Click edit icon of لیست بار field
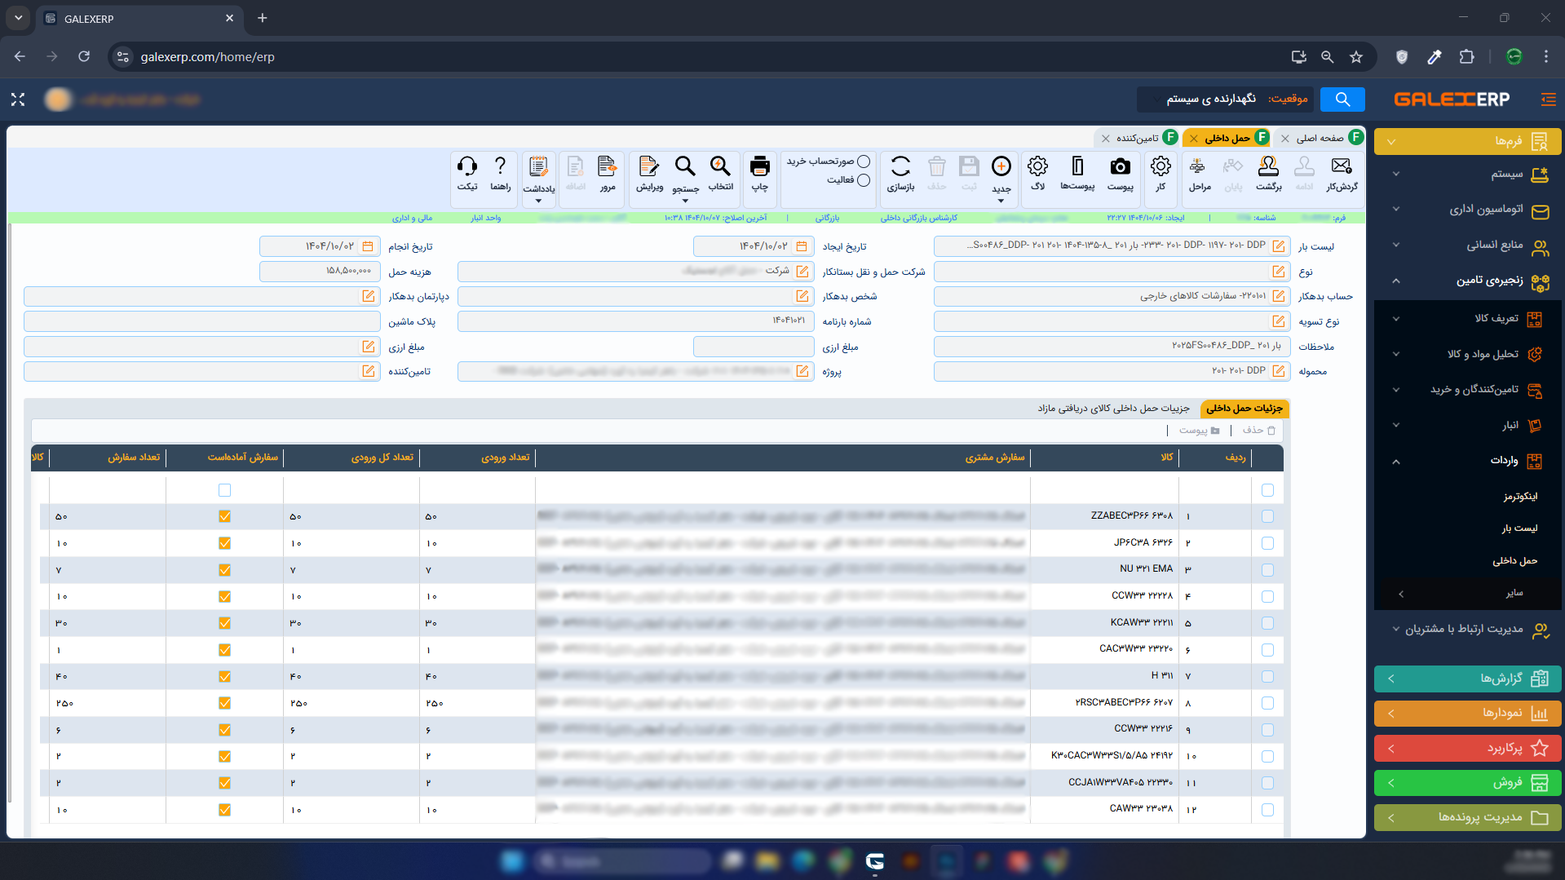The height and width of the screenshot is (880, 1565). 1279,246
